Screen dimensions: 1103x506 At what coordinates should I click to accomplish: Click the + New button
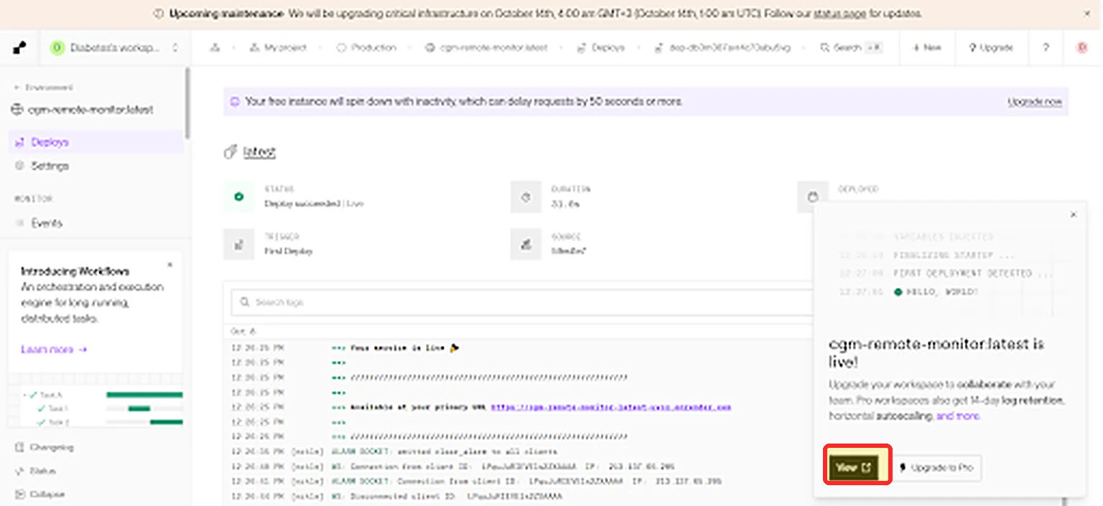pyautogui.click(x=927, y=48)
